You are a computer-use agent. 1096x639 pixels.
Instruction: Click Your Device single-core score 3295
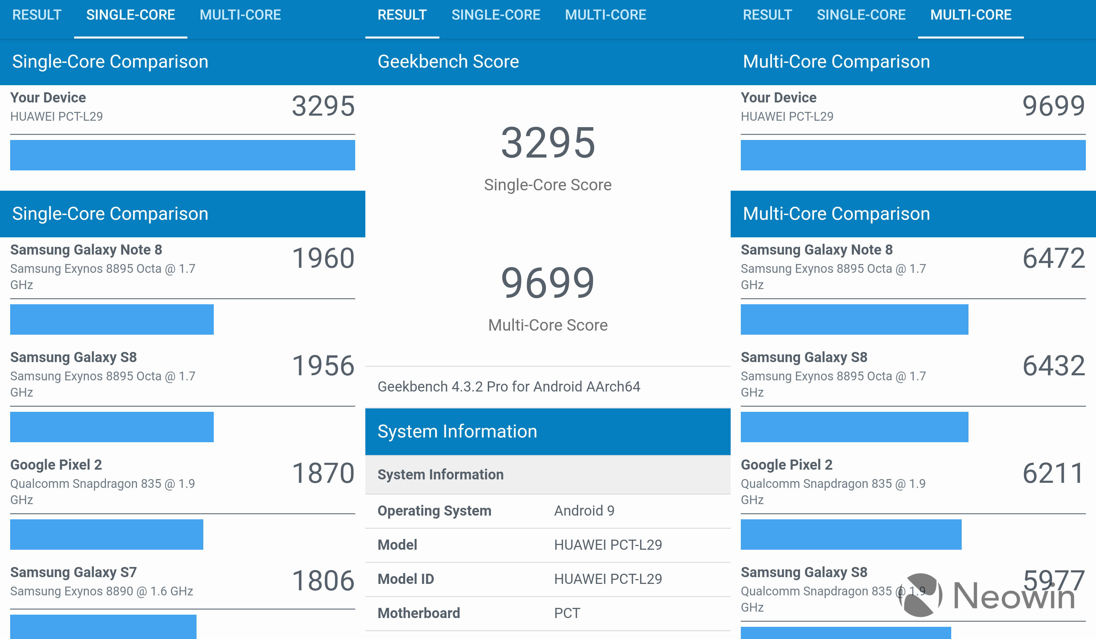(x=323, y=106)
